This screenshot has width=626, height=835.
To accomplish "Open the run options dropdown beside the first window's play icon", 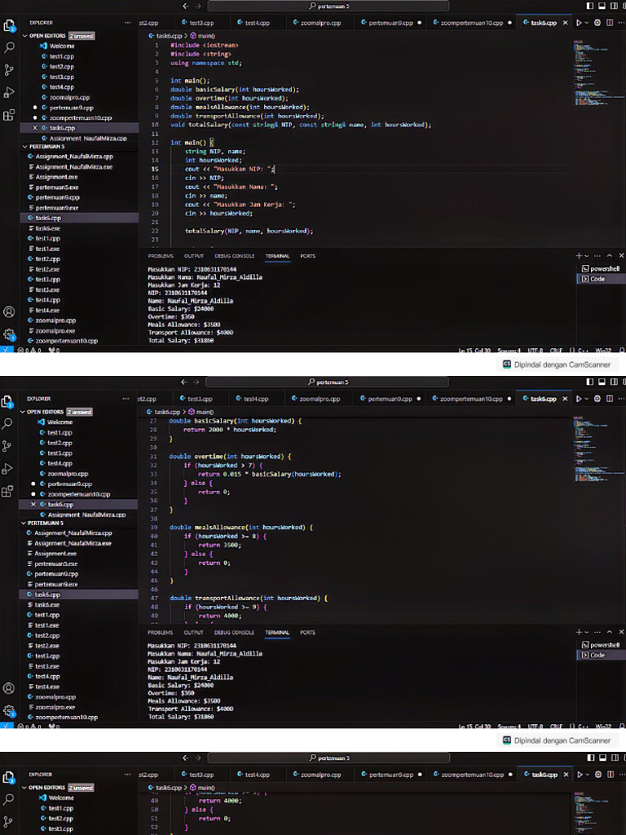I will tap(587, 23).
